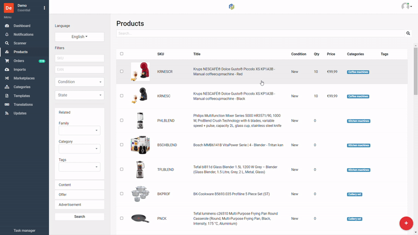
Task: Open the Bosch blender product thumbnail
Action: [x=140, y=145]
